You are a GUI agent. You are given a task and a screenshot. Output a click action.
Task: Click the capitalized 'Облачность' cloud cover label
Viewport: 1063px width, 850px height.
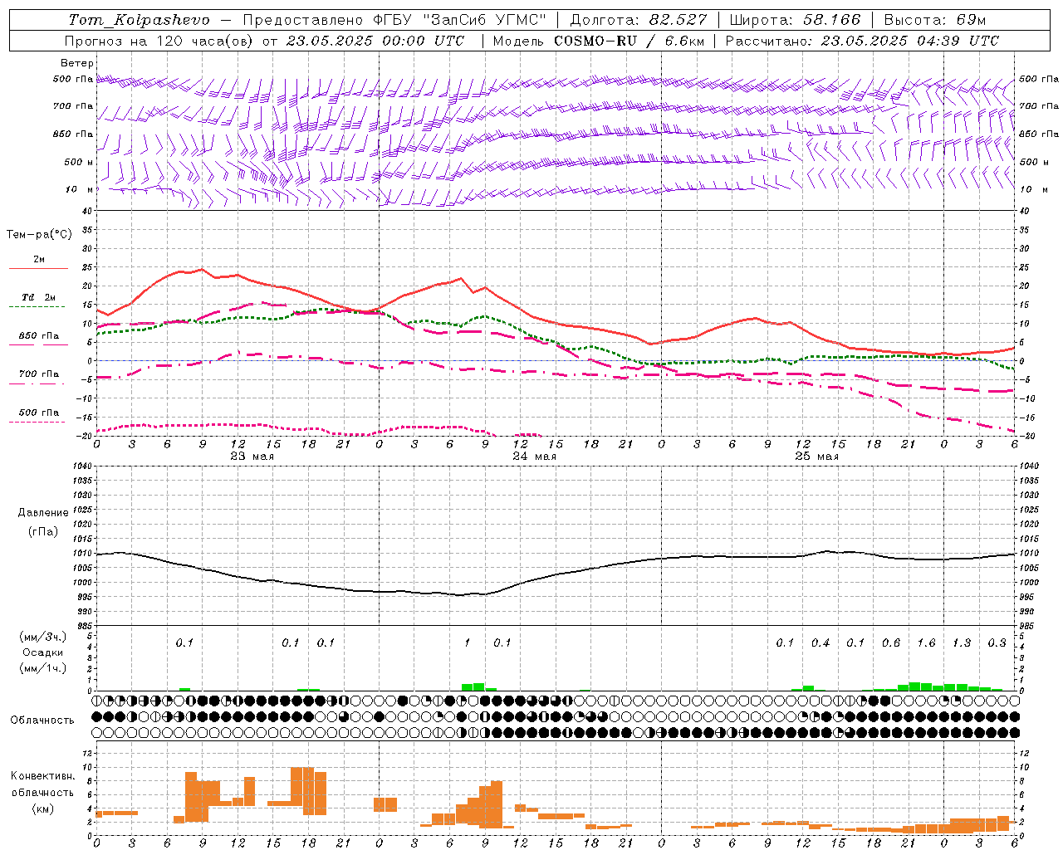(x=42, y=721)
